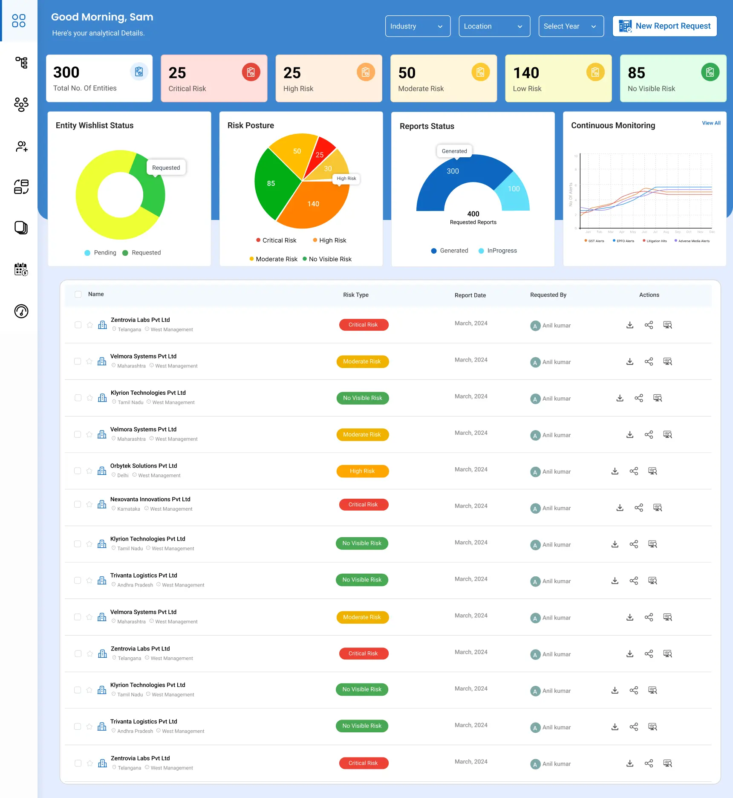Open the speedometer gauge icon in sidebar
The image size is (733, 798).
point(21,311)
